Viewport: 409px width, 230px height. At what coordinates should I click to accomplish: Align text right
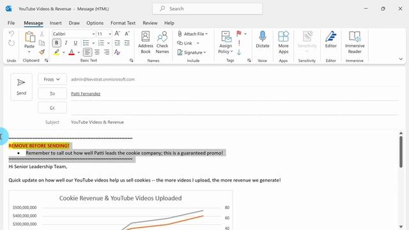(x=107, y=52)
